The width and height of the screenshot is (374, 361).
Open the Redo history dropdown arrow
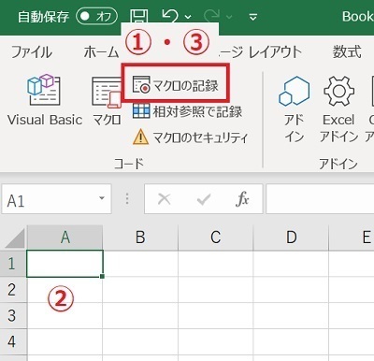pyautogui.click(x=229, y=17)
